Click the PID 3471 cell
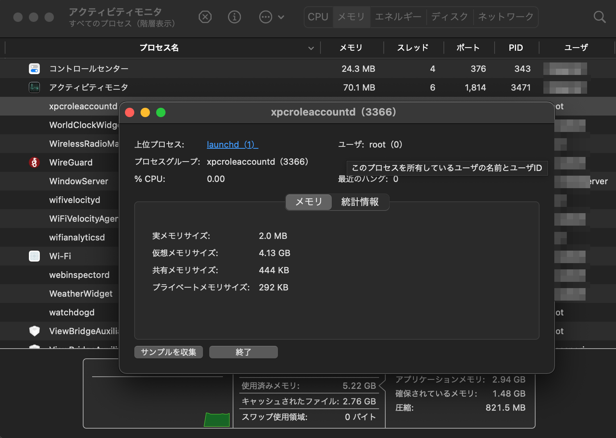Viewport: 616px width, 438px height. pos(521,87)
